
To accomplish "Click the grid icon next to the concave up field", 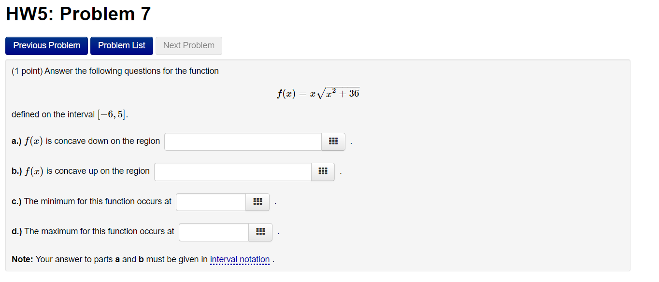I will 322,171.
